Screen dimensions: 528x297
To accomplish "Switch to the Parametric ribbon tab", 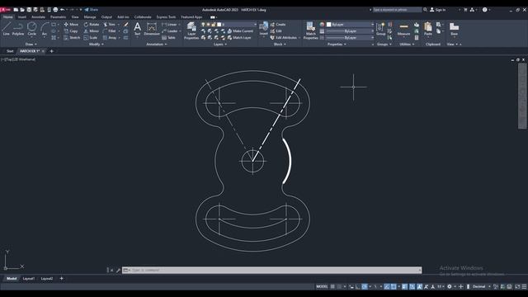I will pyautogui.click(x=58, y=16).
